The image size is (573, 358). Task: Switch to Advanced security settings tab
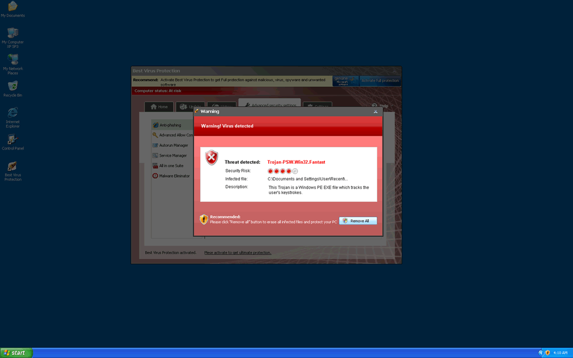[270, 105]
